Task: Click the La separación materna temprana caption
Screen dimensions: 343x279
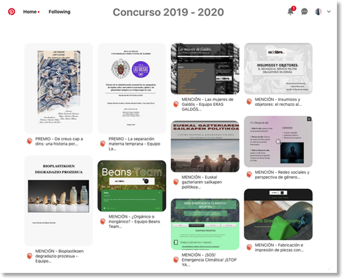Action: tap(134, 144)
